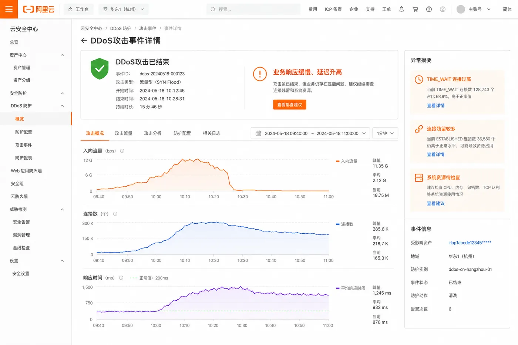Click the search magnifier icon

coord(213,9)
